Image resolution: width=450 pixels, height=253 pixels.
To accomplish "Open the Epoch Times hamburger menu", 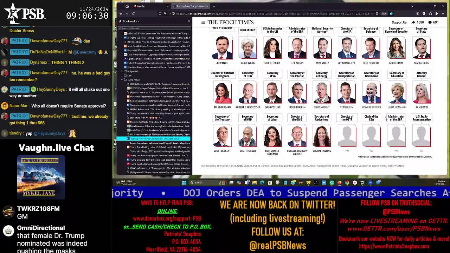I will click(203, 22).
